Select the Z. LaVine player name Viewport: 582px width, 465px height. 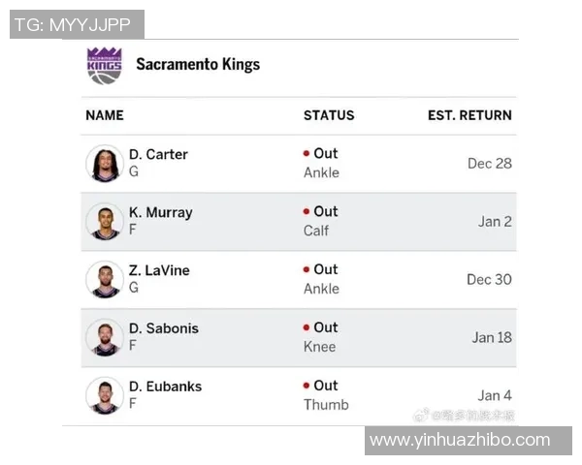(x=159, y=270)
